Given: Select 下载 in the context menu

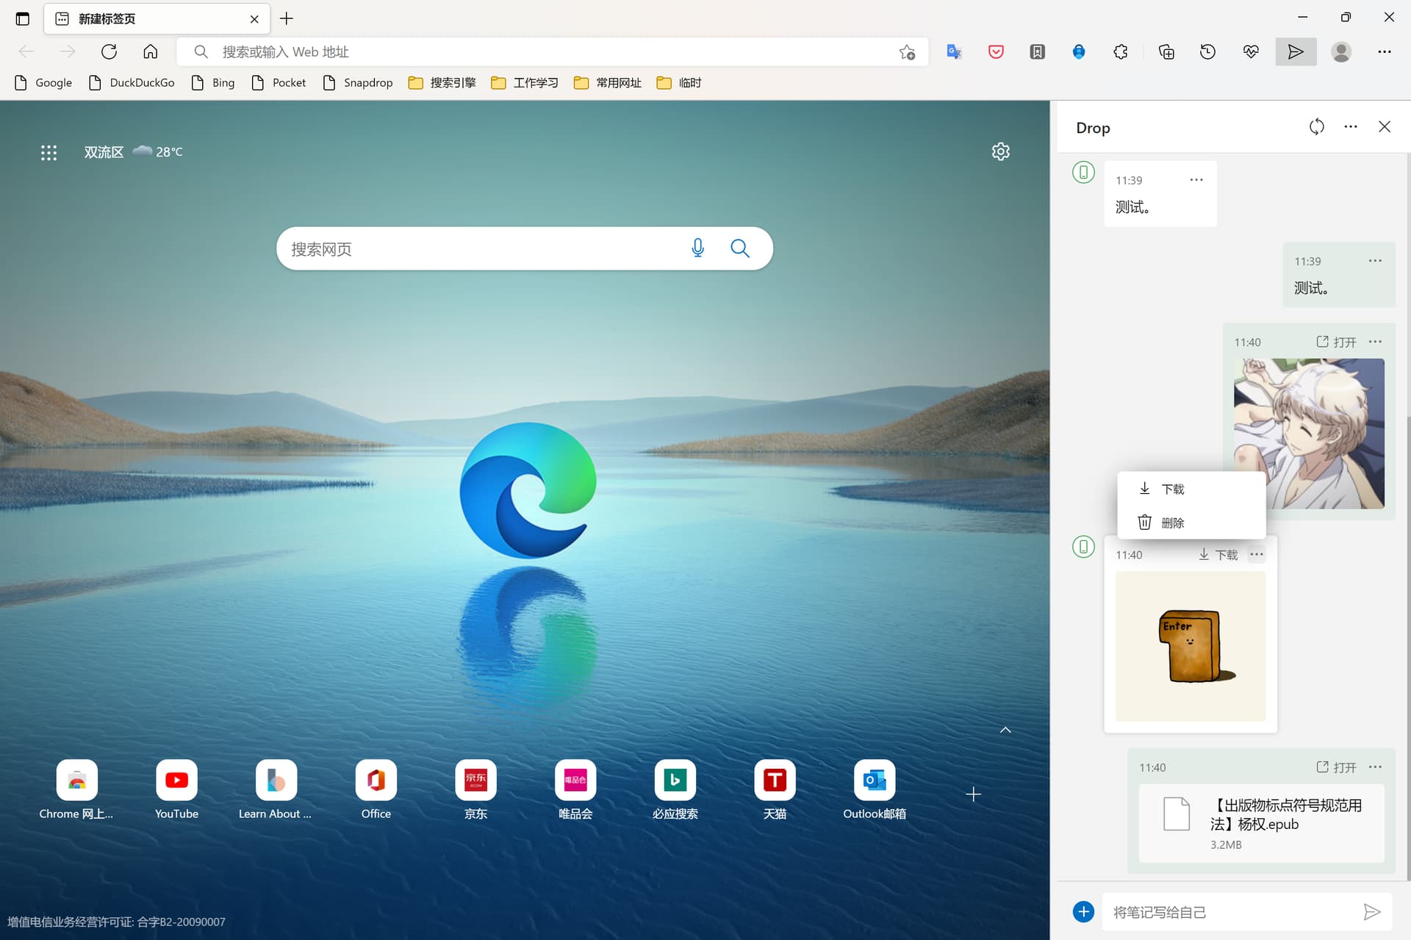Looking at the screenshot, I should [x=1172, y=489].
